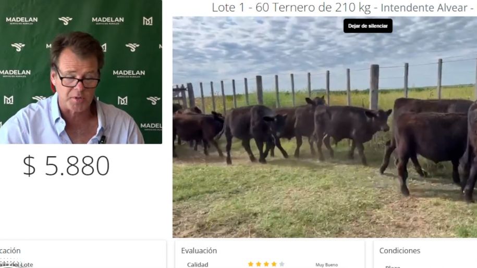Screen dimensions: 477x268
Task: Click the first gold quality star
Action: [x=251, y=264]
